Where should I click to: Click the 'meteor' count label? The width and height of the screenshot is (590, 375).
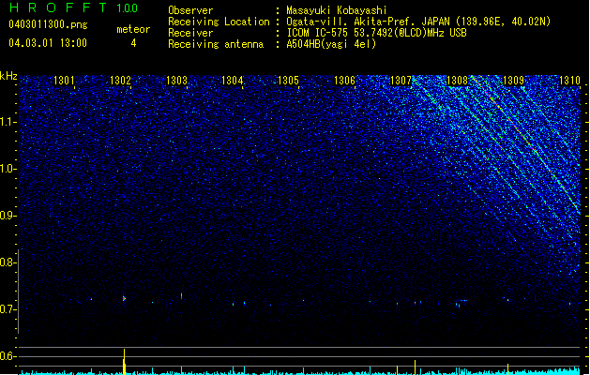[x=133, y=29]
